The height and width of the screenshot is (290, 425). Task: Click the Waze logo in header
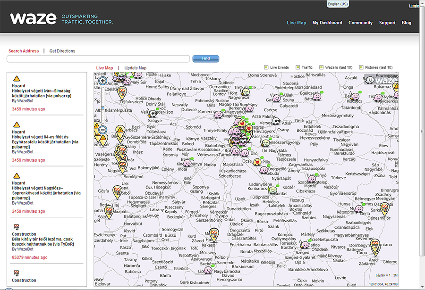[x=33, y=18]
